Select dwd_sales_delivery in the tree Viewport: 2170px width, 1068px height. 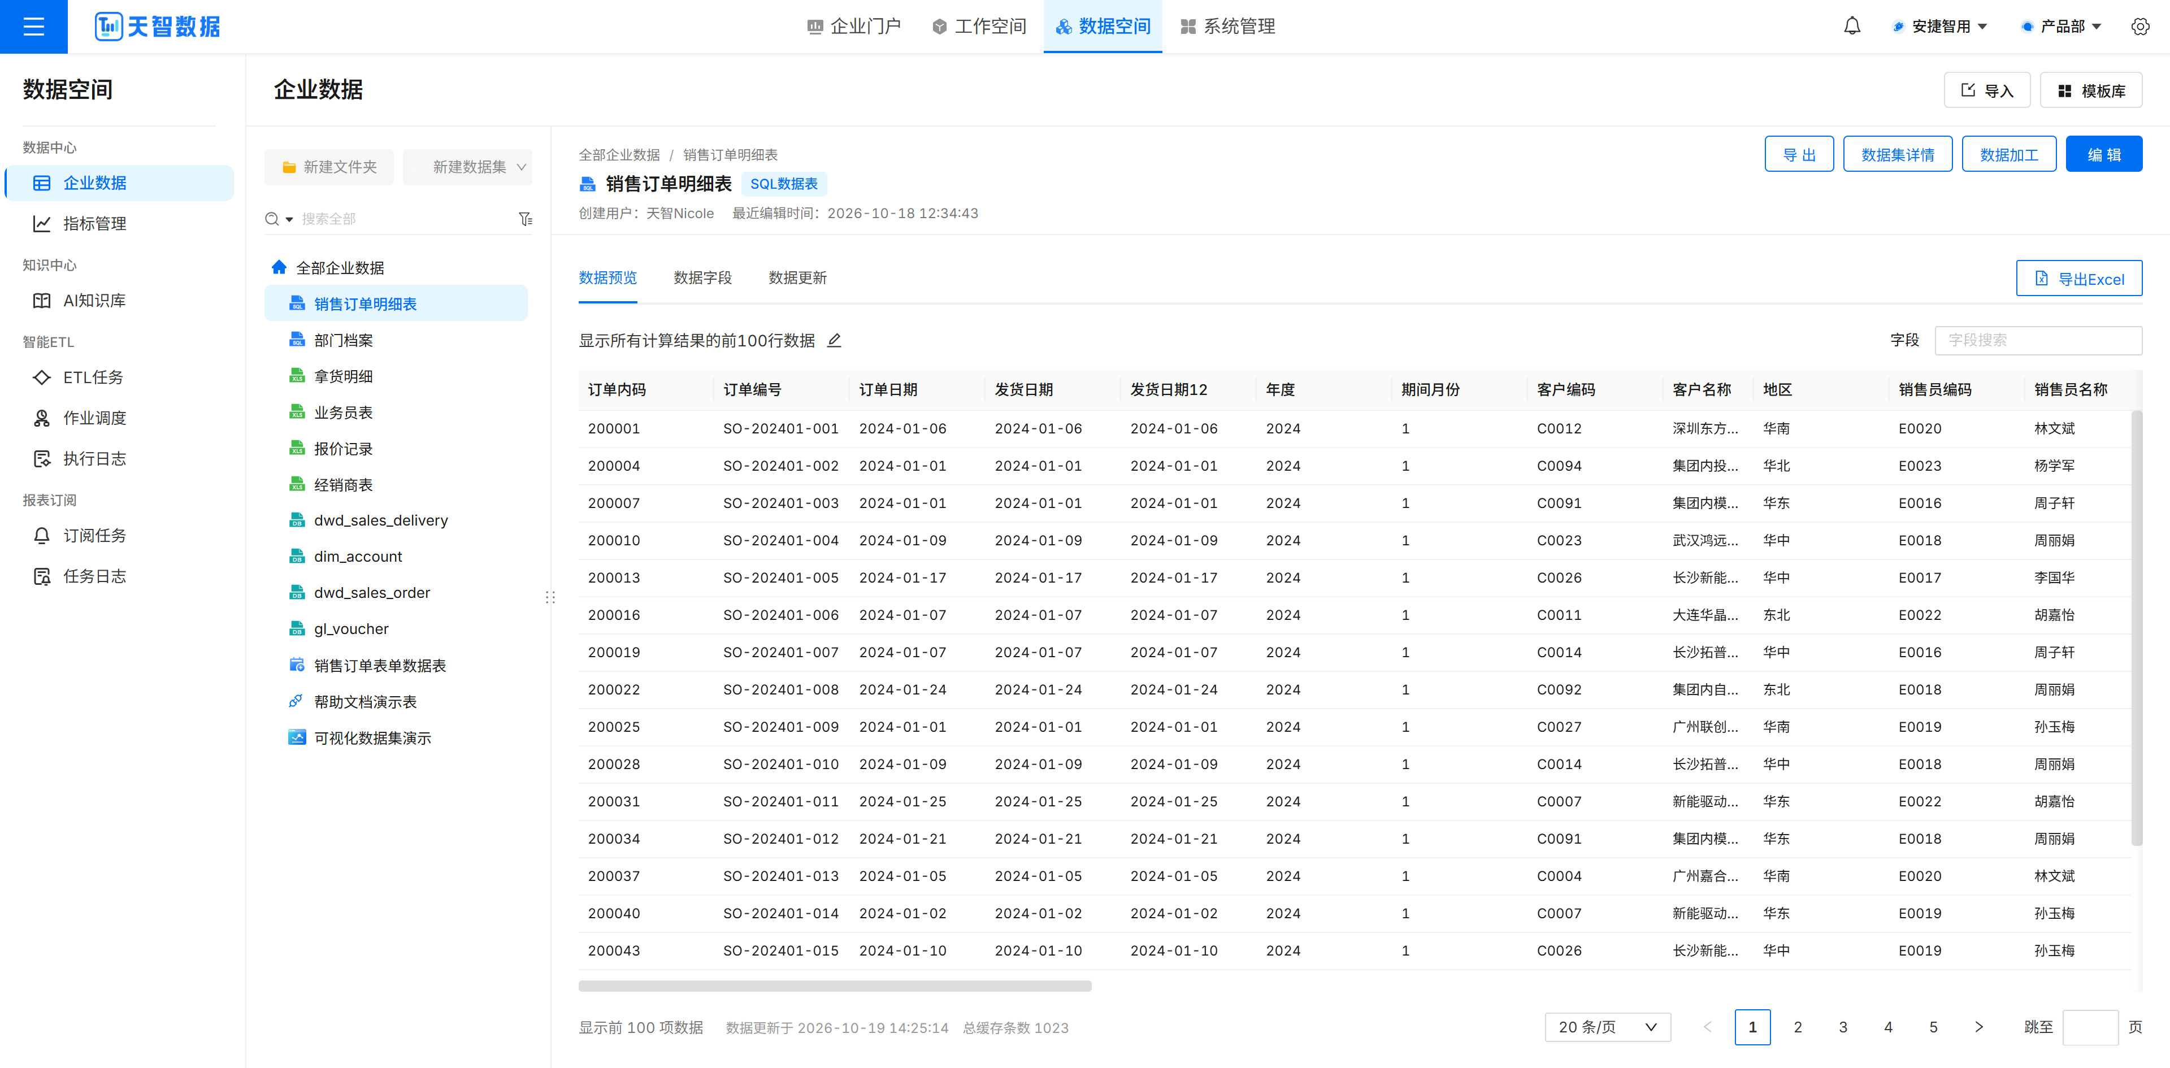pyautogui.click(x=396, y=520)
